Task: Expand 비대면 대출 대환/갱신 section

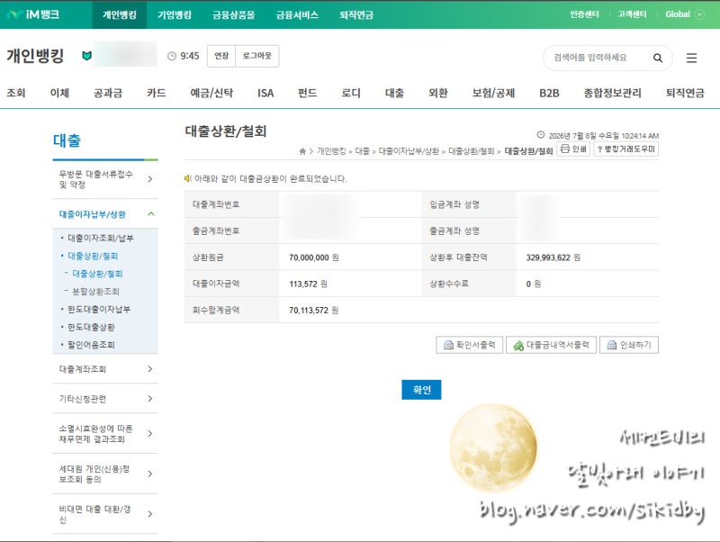Action: (105, 514)
